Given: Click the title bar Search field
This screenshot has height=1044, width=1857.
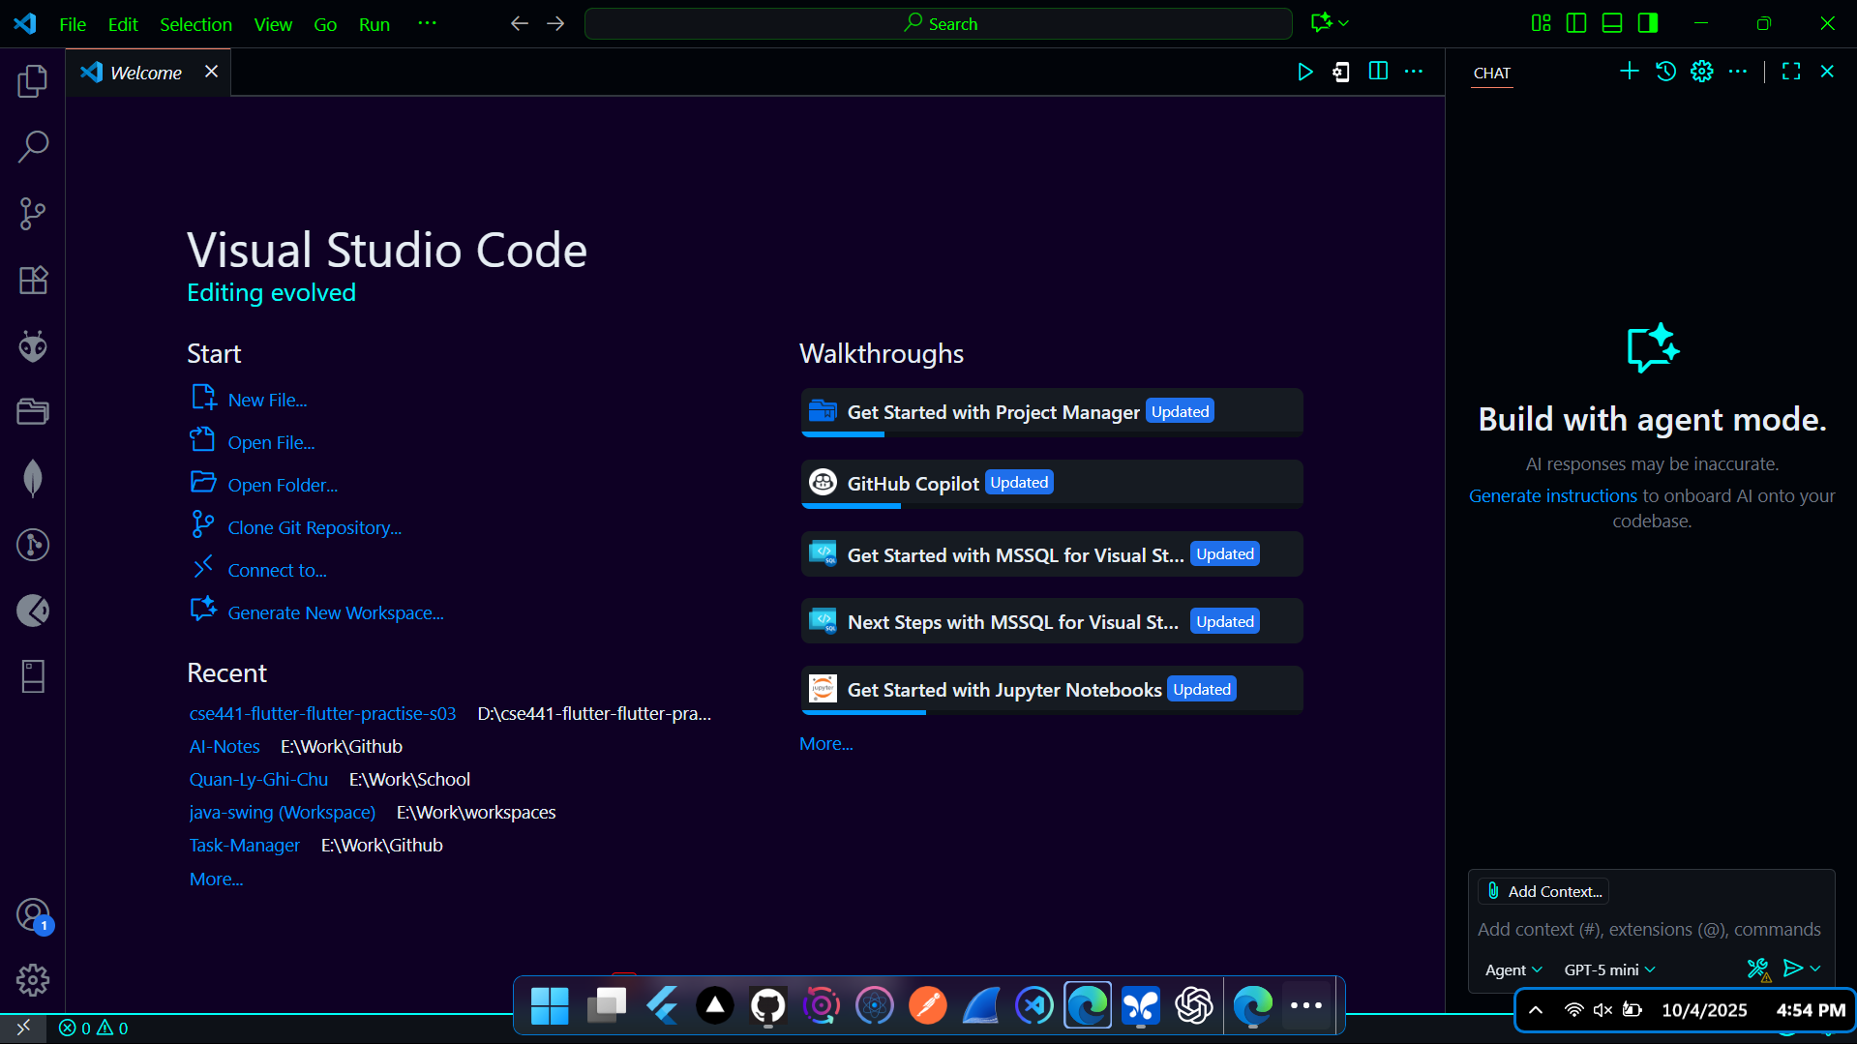Looking at the screenshot, I should click(x=938, y=23).
